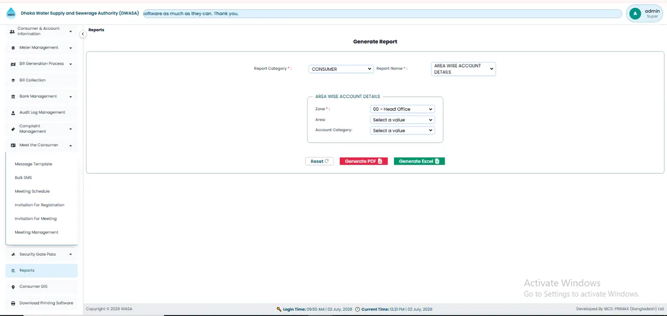Open the Area dropdown

pos(402,120)
